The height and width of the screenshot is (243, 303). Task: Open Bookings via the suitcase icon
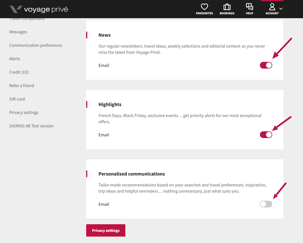pyautogui.click(x=227, y=7)
